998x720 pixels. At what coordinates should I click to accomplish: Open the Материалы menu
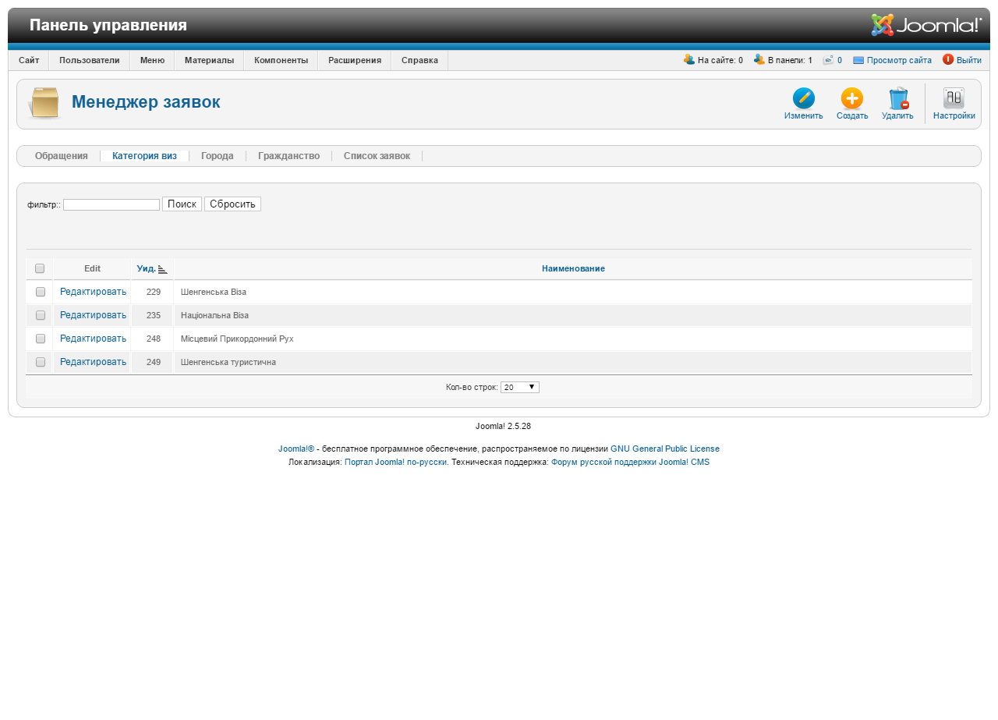point(209,60)
